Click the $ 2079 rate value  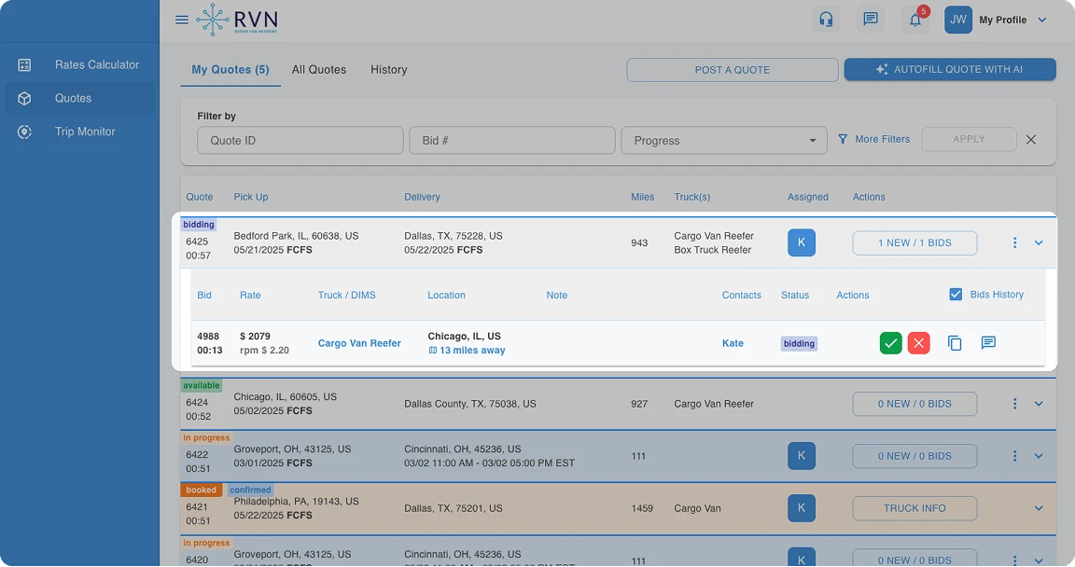[255, 337]
